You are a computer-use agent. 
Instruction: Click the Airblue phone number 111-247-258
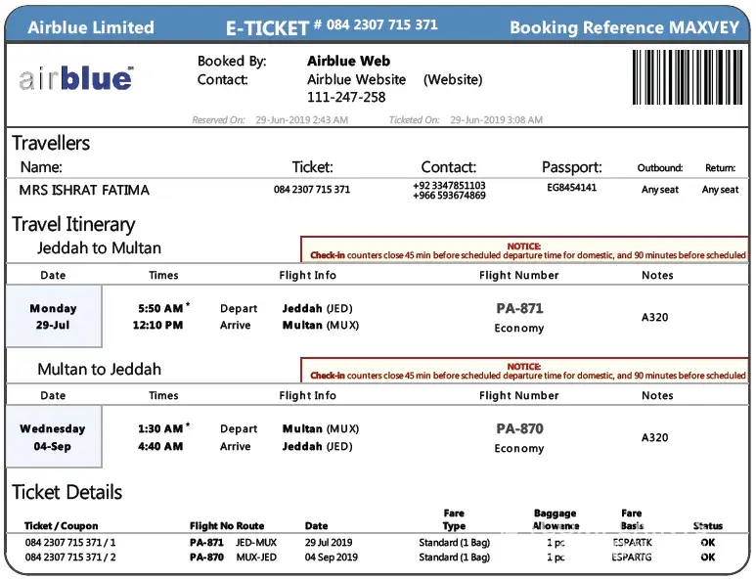pyautogui.click(x=346, y=97)
